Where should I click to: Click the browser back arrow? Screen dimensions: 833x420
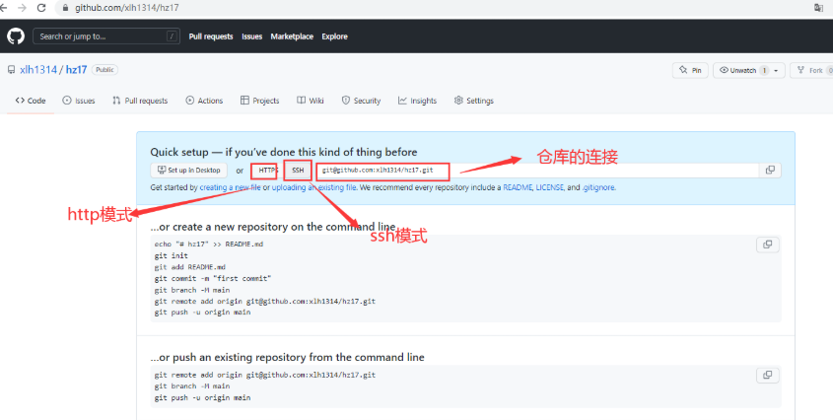tap(3, 8)
